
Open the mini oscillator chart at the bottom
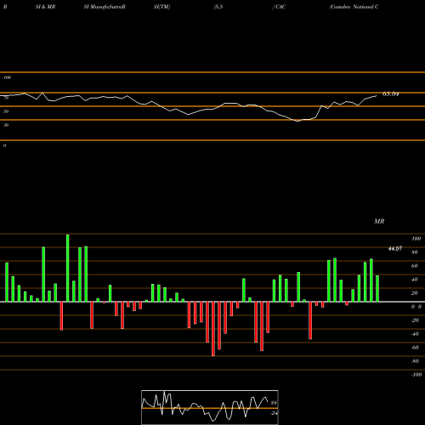tap(210, 407)
